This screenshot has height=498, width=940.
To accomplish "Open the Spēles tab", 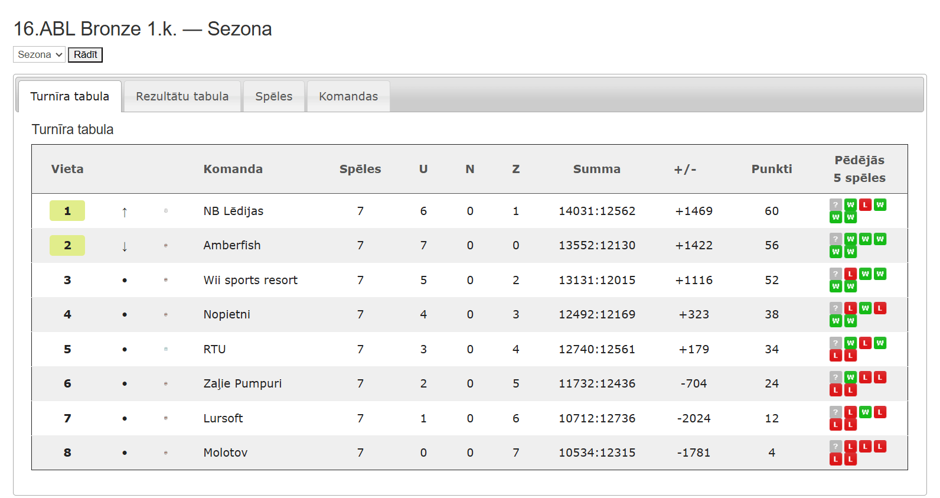I will pyautogui.click(x=274, y=96).
